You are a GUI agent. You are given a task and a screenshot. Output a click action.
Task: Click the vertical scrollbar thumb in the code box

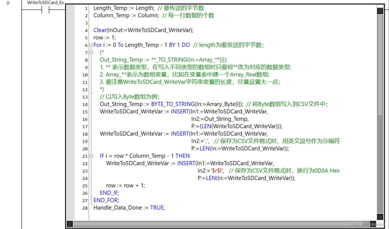380,65
